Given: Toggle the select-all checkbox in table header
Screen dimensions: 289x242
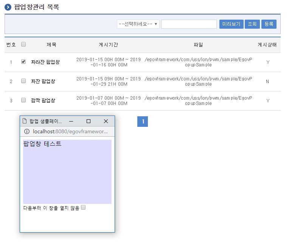Looking at the screenshot, I should click(23, 45).
